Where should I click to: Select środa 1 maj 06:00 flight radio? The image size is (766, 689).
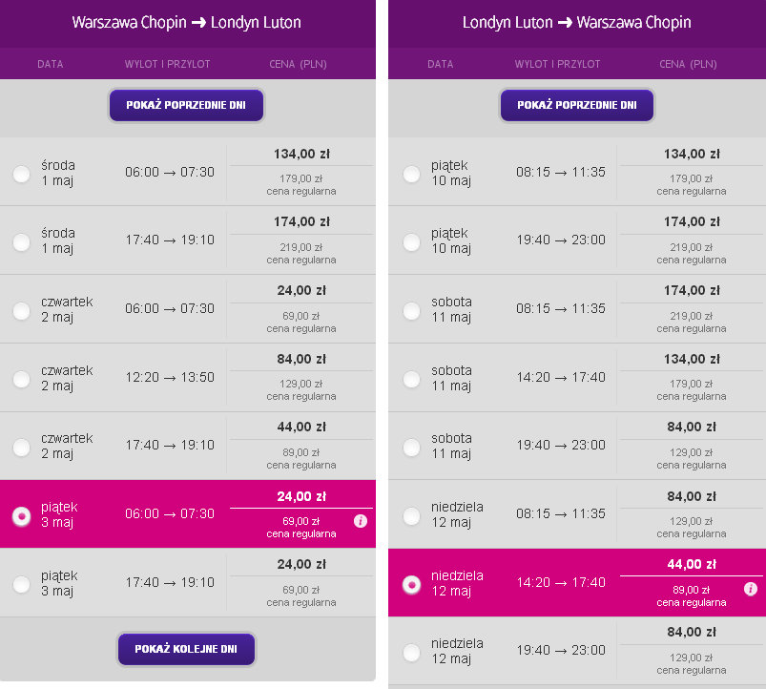click(x=22, y=174)
